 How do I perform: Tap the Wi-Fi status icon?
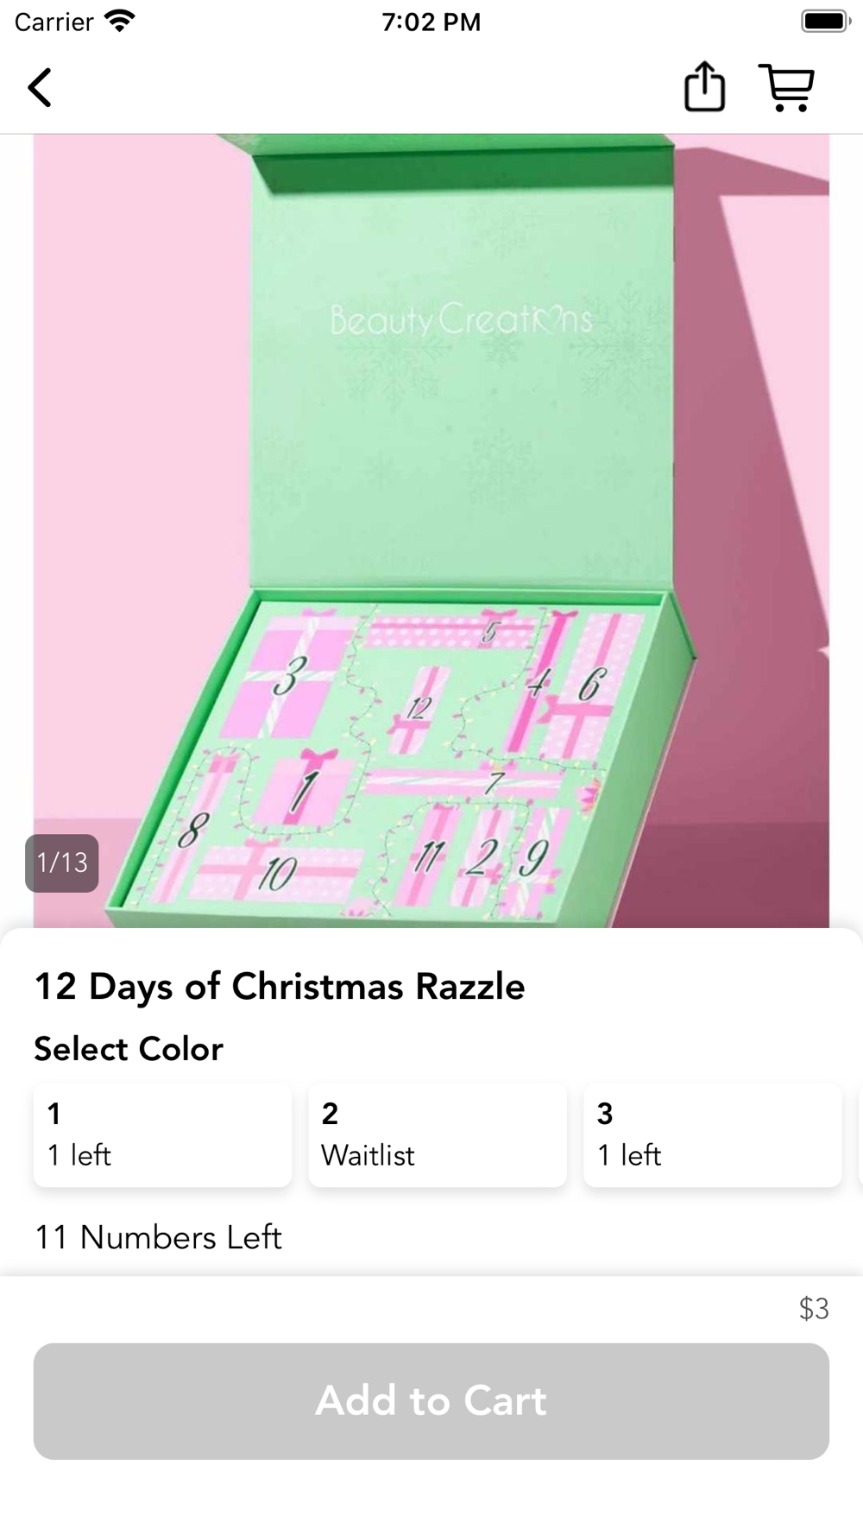click(120, 21)
